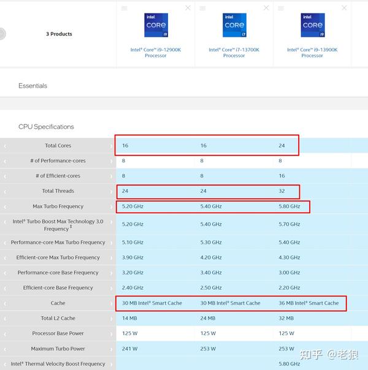The image size is (368, 370).
Task: Click the right arrow on Total L2 Cache row
Action: (111, 319)
